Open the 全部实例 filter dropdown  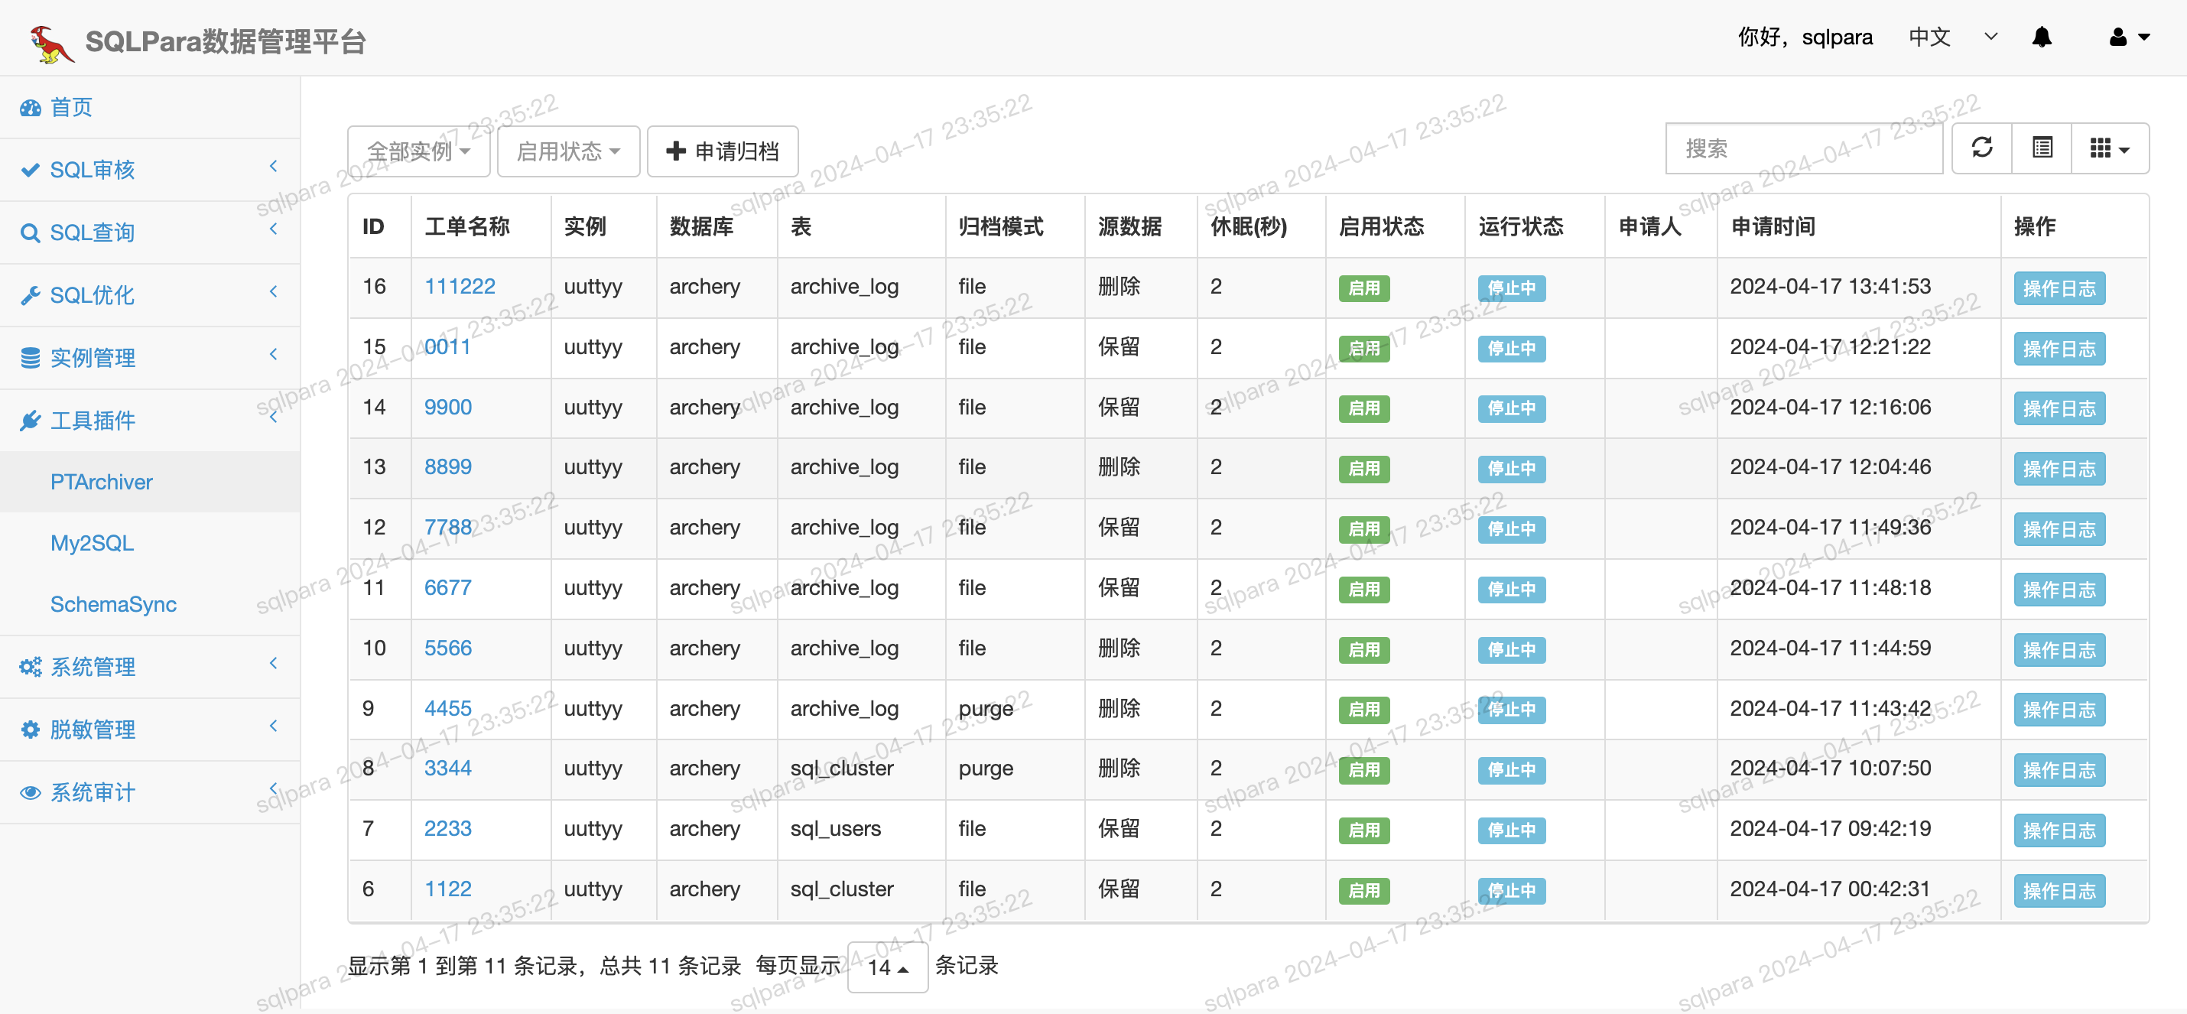point(418,152)
